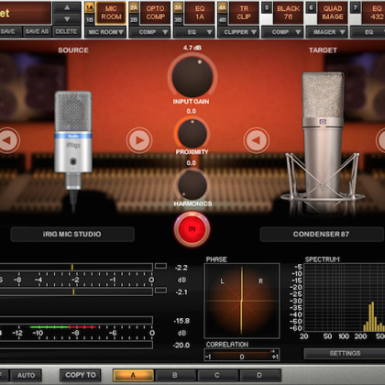Screen dimensions: 385x385
Task: Click the -2.2 peak level readout
Action: 181,268
